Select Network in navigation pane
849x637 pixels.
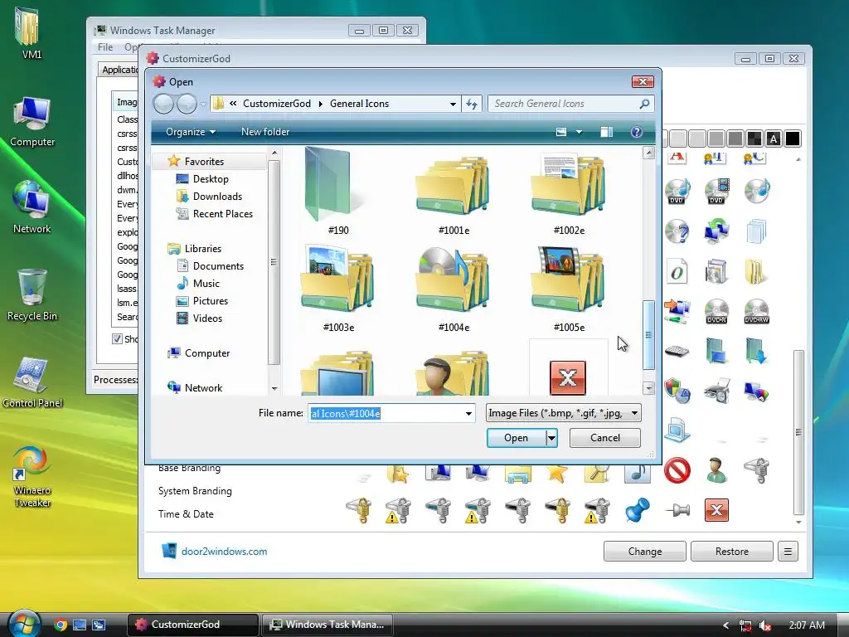pos(203,388)
